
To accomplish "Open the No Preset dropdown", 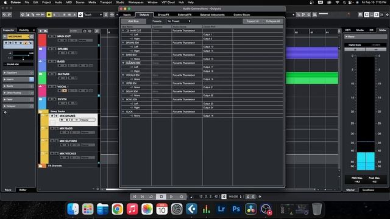I will (179, 21).
